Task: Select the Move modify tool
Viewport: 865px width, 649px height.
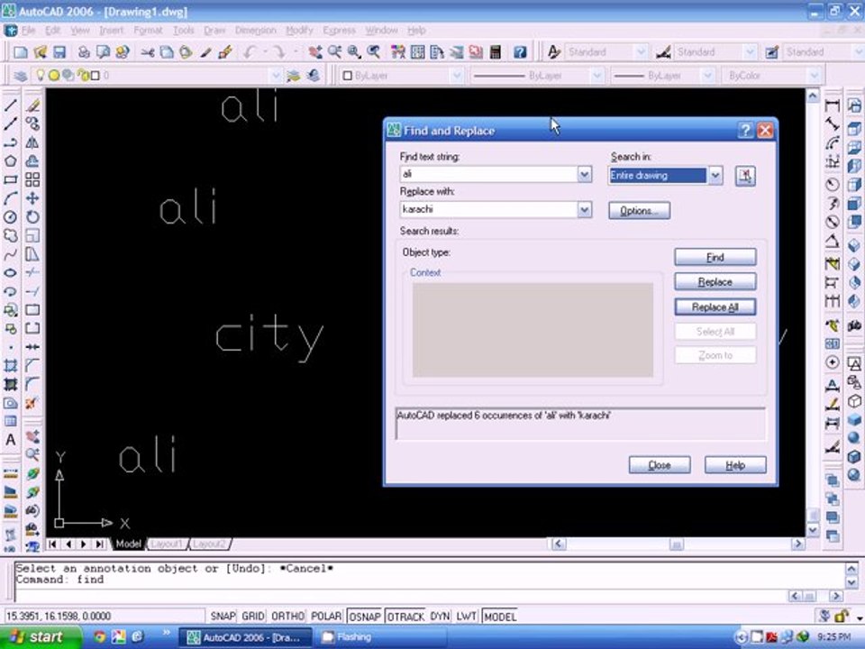Action: coord(32,198)
